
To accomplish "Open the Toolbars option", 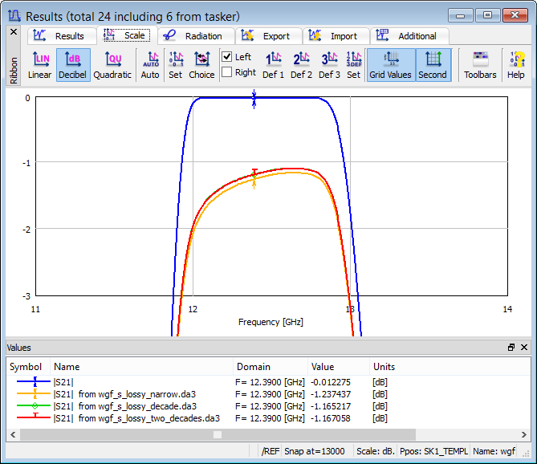I will pos(480,65).
